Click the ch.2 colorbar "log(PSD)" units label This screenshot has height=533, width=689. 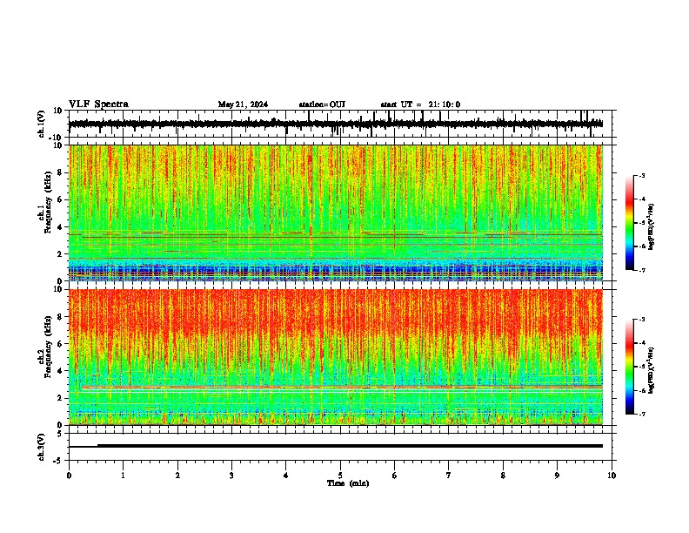pyautogui.click(x=652, y=371)
